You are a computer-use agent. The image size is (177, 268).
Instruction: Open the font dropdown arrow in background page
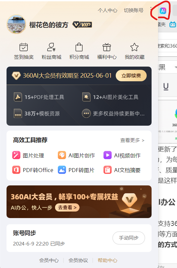pyautogui.click(x=176, y=67)
